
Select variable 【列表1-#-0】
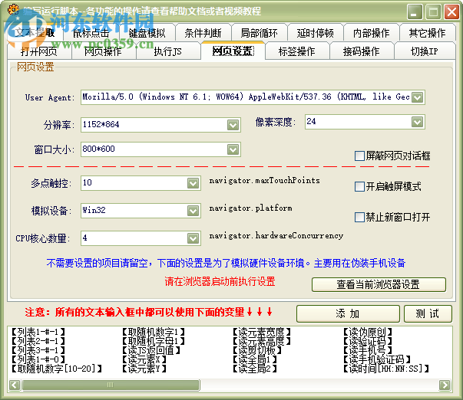coord(38,359)
